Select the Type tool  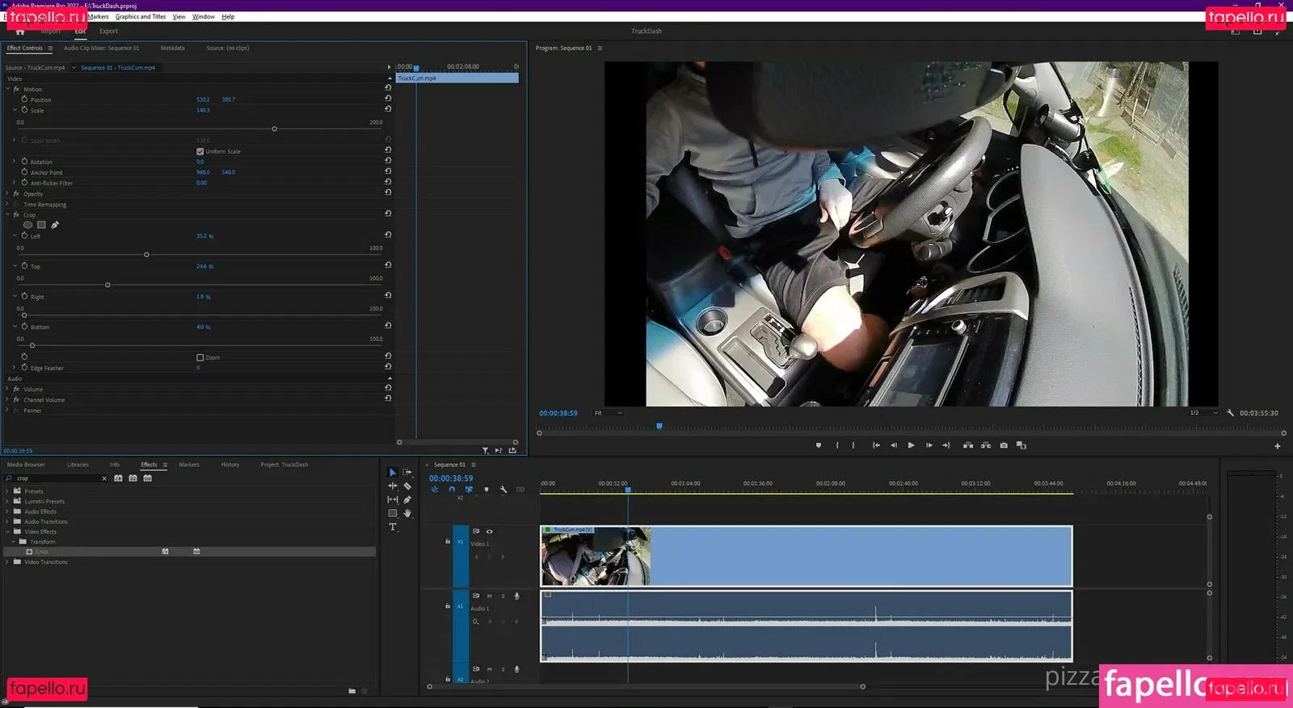pos(393,527)
